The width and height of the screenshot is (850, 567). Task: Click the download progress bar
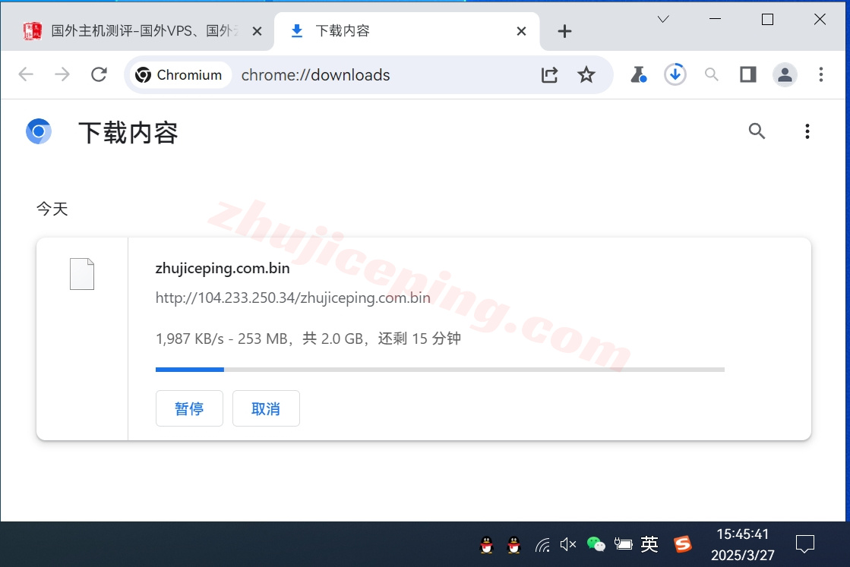pyautogui.click(x=440, y=370)
